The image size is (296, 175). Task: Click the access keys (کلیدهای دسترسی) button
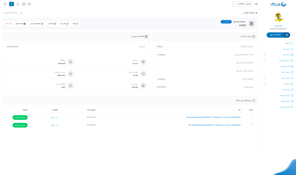click(37, 24)
